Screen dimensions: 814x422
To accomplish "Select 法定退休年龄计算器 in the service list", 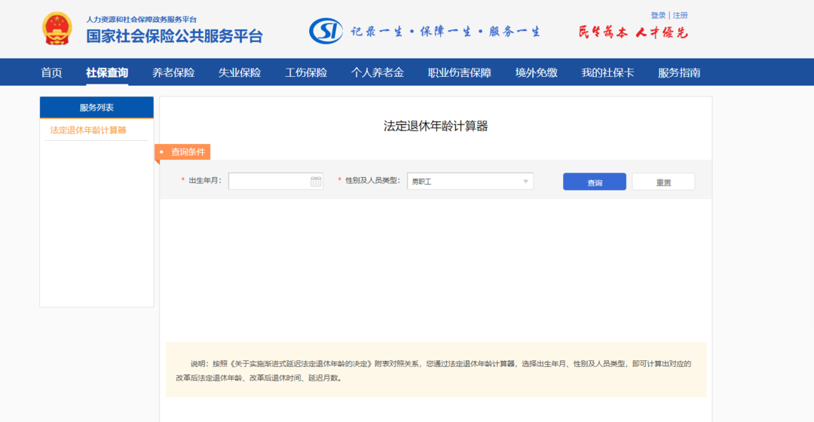I will click(x=88, y=130).
